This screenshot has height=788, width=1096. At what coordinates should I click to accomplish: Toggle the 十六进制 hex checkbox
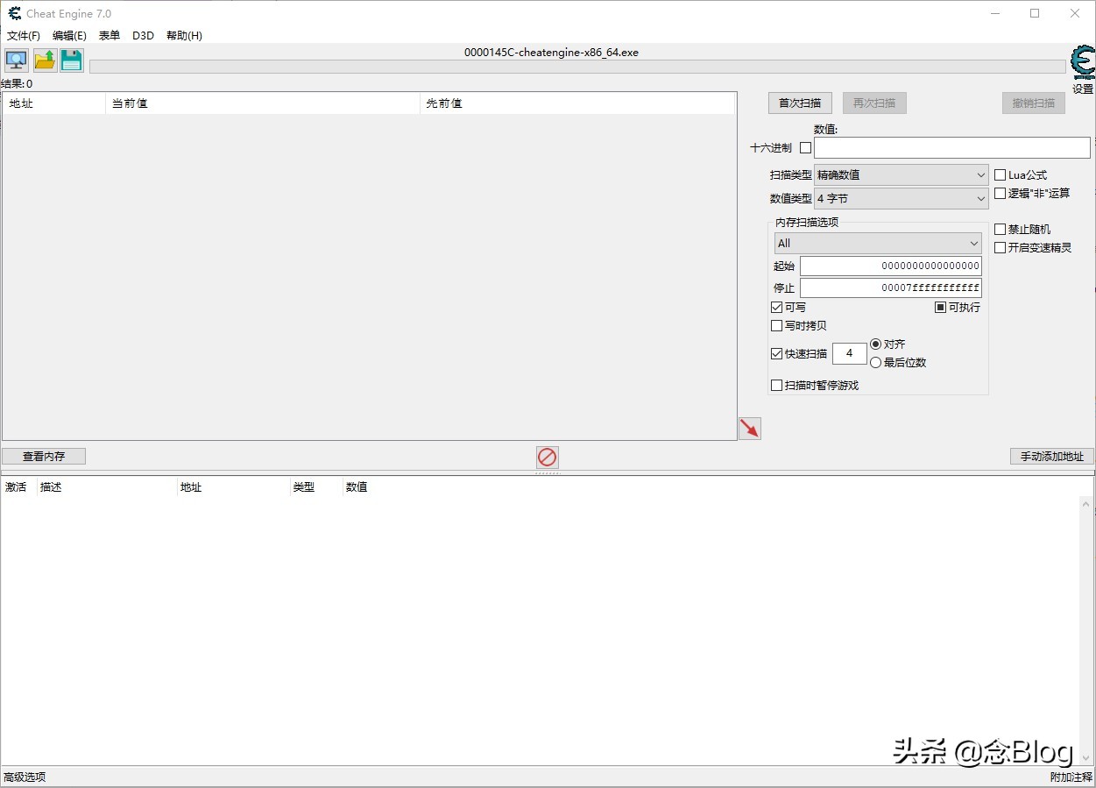805,148
